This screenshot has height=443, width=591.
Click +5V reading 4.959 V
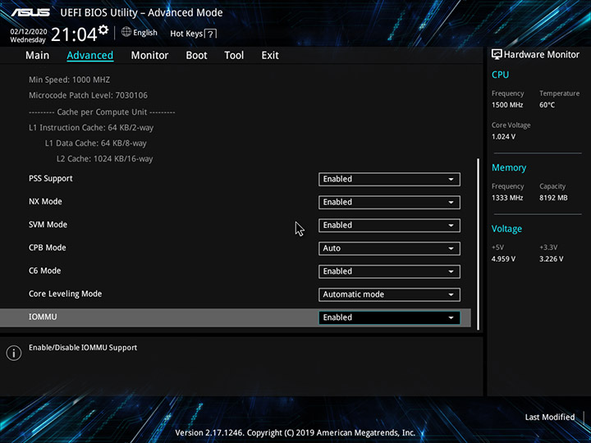pyautogui.click(x=503, y=258)
